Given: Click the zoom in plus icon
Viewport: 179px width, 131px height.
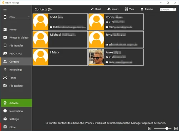Looking at the screenshot, I should [x=176, y=128].
